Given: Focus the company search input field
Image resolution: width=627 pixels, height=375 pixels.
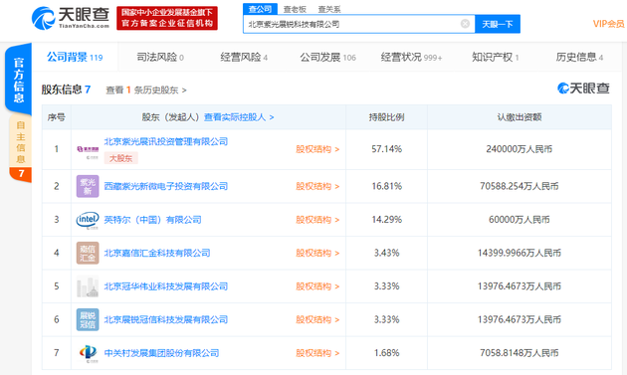Looking at the screenshot, I should pyautogui.click(x=352, y=24).
